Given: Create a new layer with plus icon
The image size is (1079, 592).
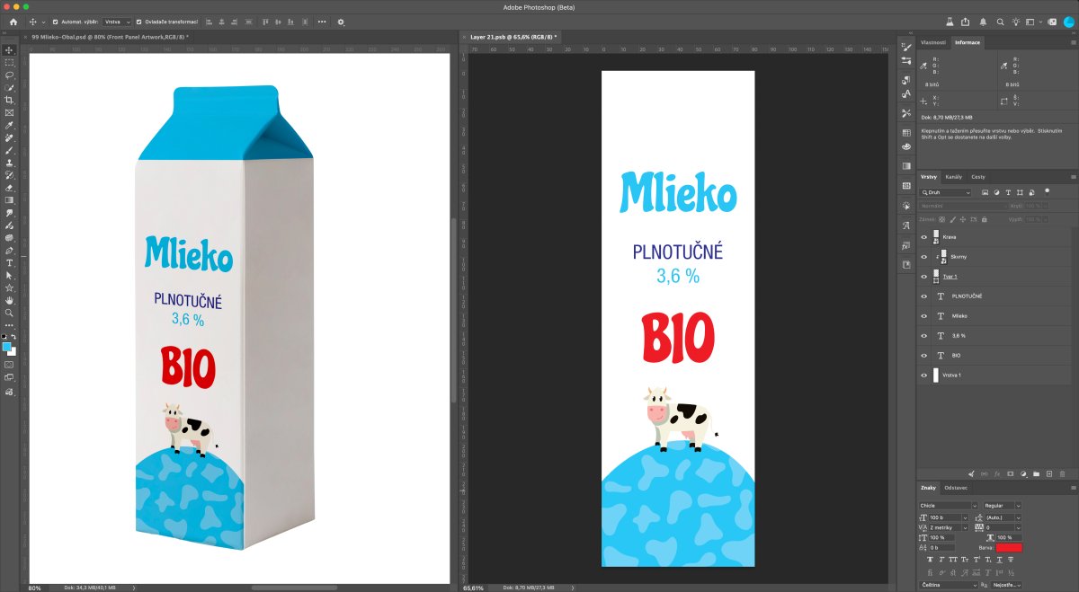Looking at the screenshot, I should (x=1049, y=473).
